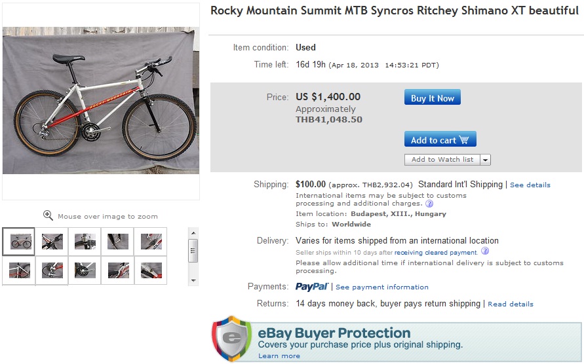Open the See payment information link
This screenshot has height=364, width=584.
[381, 287]
